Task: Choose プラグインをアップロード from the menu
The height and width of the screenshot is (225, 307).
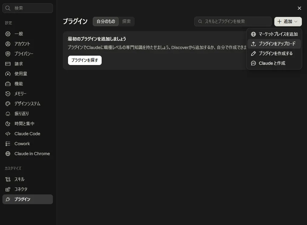Action: [x=274, y=44]
